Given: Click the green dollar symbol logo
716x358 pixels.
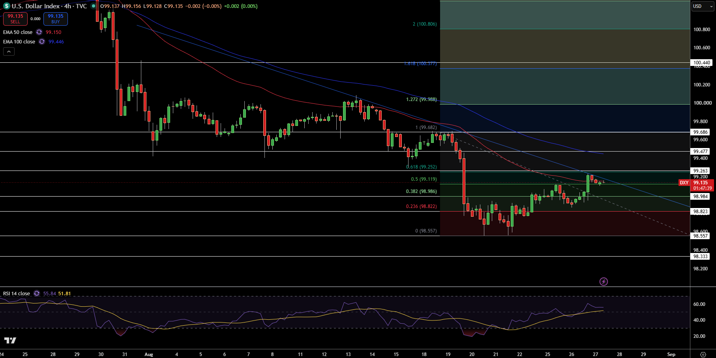Looking at the screenshot, I should pos(7,6).
